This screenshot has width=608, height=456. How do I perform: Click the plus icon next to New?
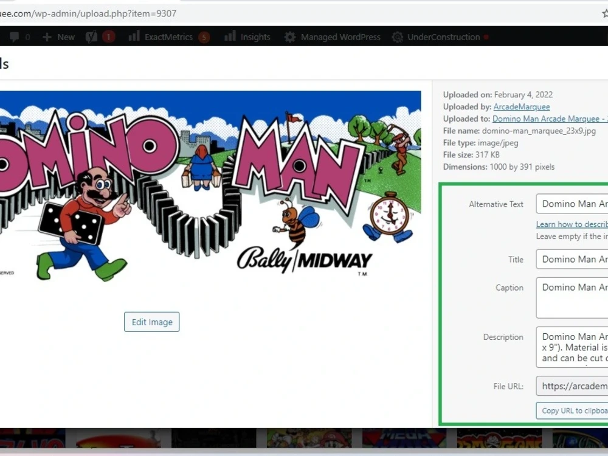pyautogui.click(x=47, y=37)
